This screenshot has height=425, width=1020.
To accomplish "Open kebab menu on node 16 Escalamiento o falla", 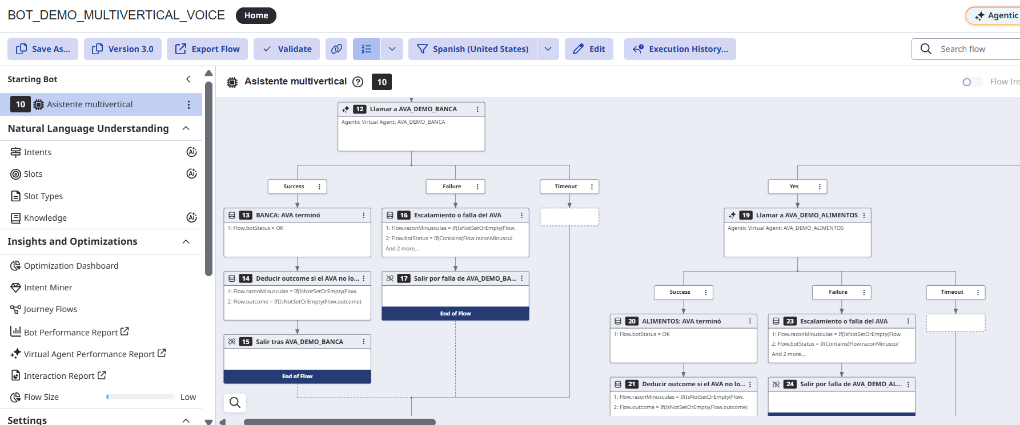I will [521, 215].
